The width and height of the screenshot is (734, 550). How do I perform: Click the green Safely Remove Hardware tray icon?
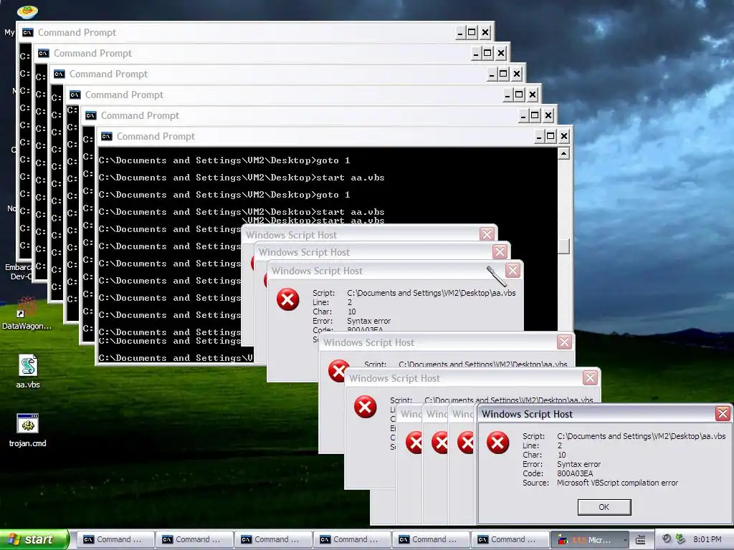(x=680, y=539)
